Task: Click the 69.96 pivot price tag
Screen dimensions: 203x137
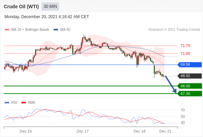Action: click(190, 65)
